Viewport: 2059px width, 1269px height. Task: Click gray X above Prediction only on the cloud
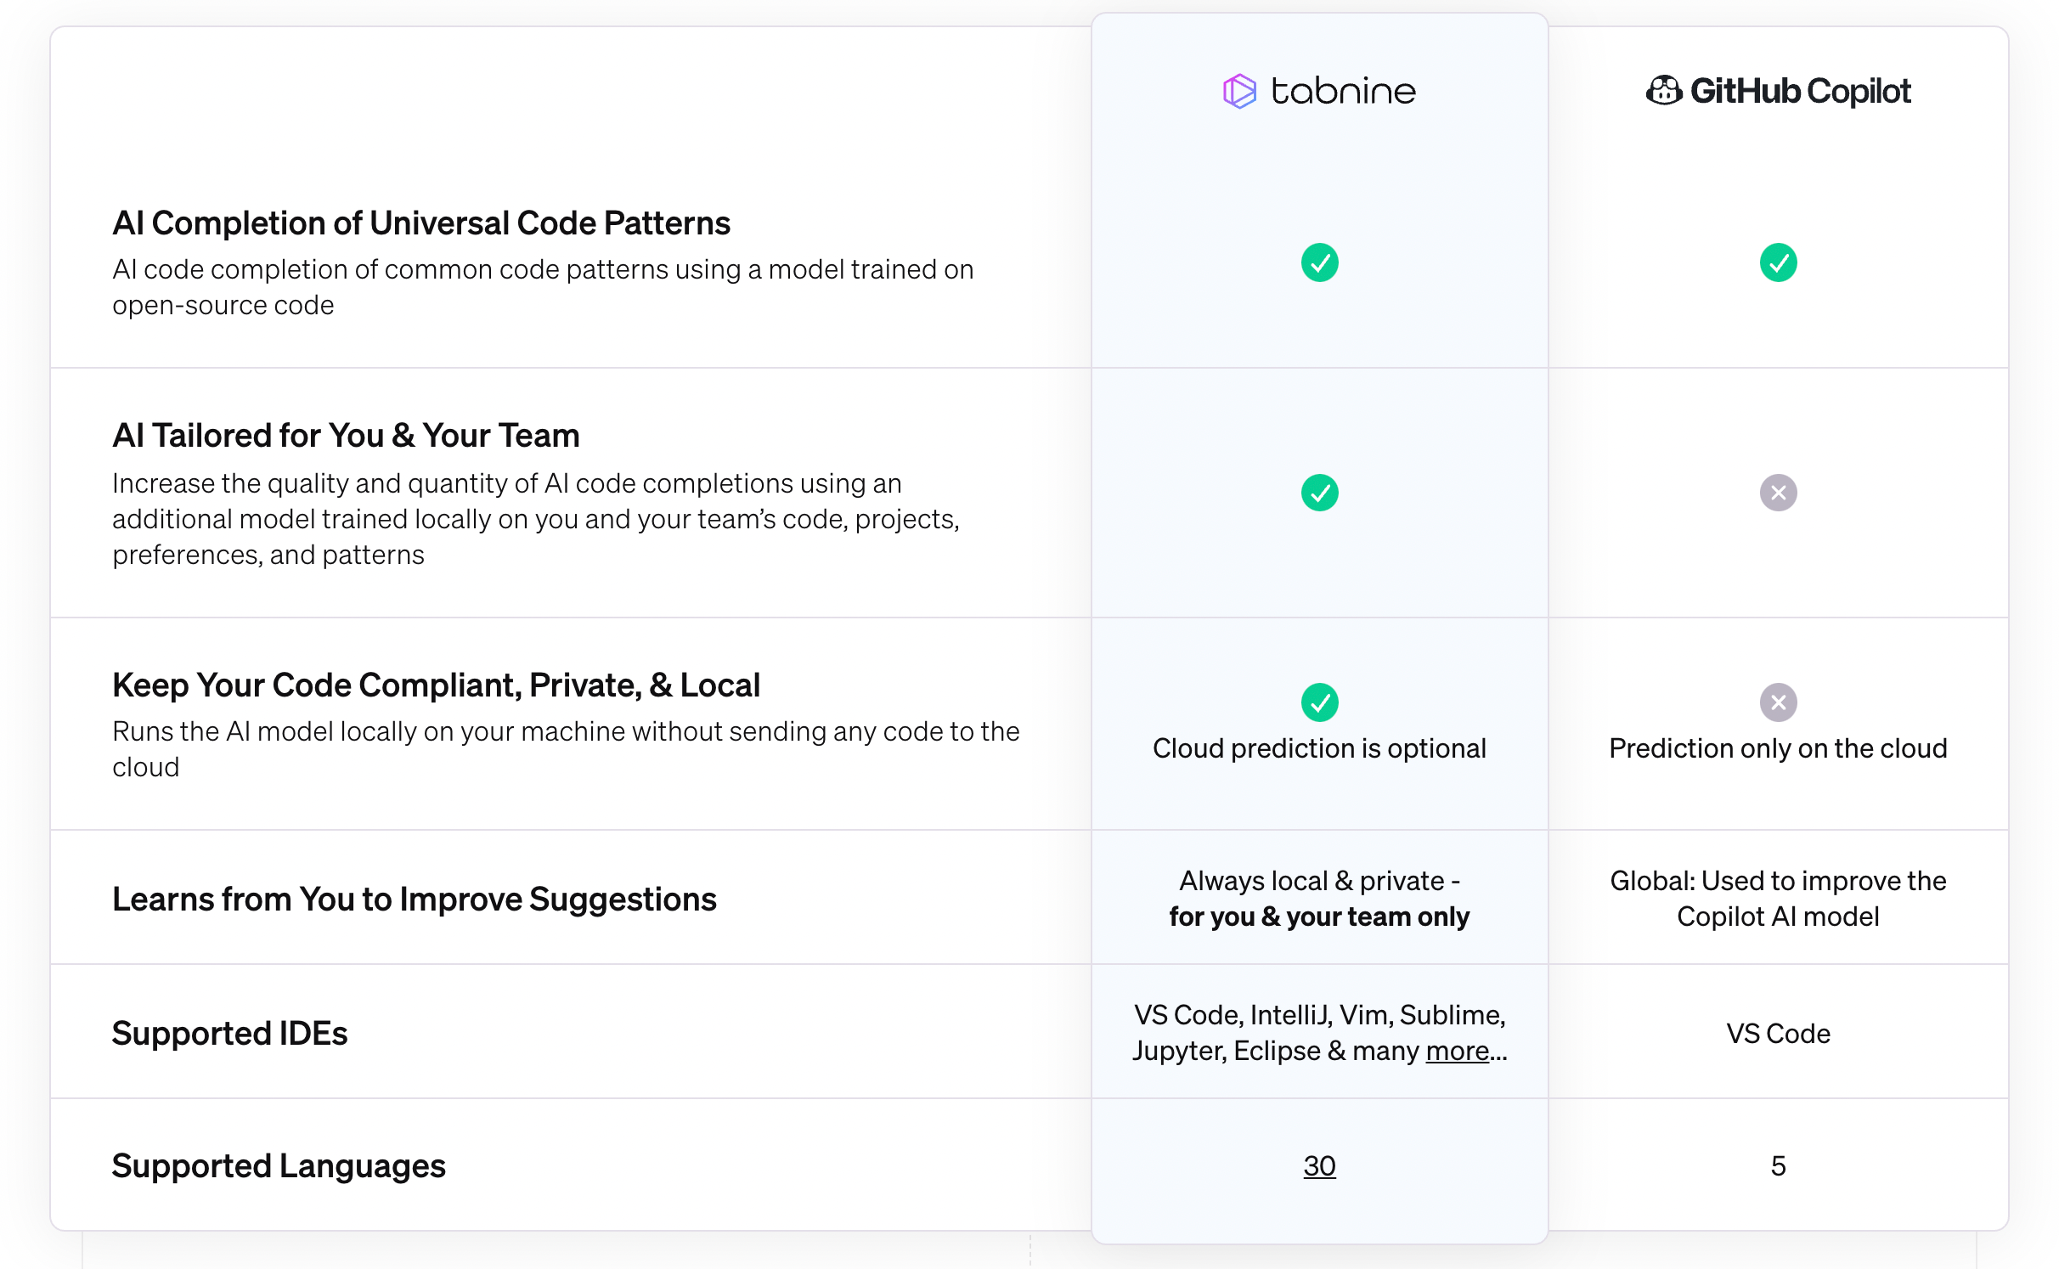[1778, 702]
